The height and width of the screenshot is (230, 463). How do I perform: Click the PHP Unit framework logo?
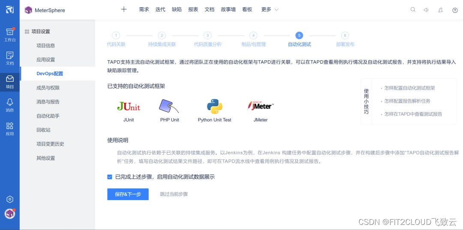click(169, 106)
